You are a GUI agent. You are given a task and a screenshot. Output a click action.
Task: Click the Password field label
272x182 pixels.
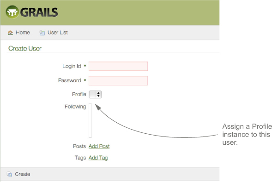point(70,80)
